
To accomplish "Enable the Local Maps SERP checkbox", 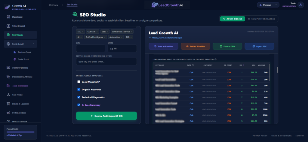I will coord(79,82).
